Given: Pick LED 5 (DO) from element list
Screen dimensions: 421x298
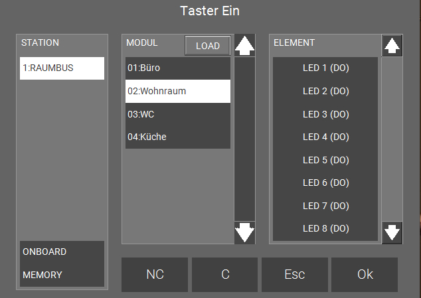Looking at the screenshot, I should click(325, 160).
